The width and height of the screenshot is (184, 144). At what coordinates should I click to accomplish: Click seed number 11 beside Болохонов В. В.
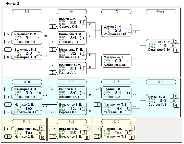[8, 49]
